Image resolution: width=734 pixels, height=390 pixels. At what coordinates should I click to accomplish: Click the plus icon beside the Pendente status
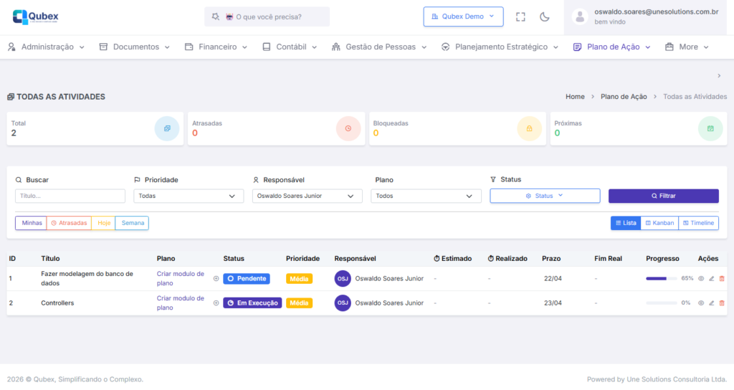(216, 278)
